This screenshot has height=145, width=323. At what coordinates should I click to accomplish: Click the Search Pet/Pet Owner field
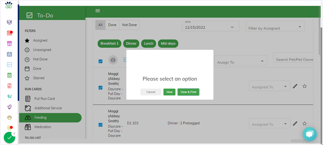coord(293,58)
